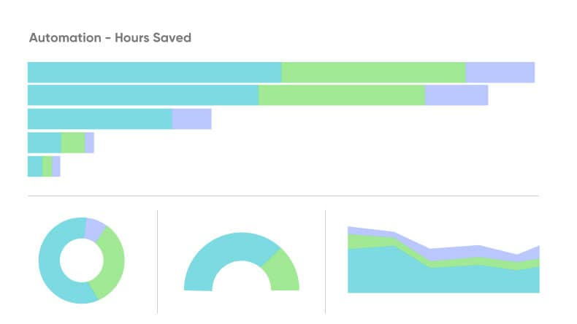Click the green segment of the top bar

tap(373, 72)
